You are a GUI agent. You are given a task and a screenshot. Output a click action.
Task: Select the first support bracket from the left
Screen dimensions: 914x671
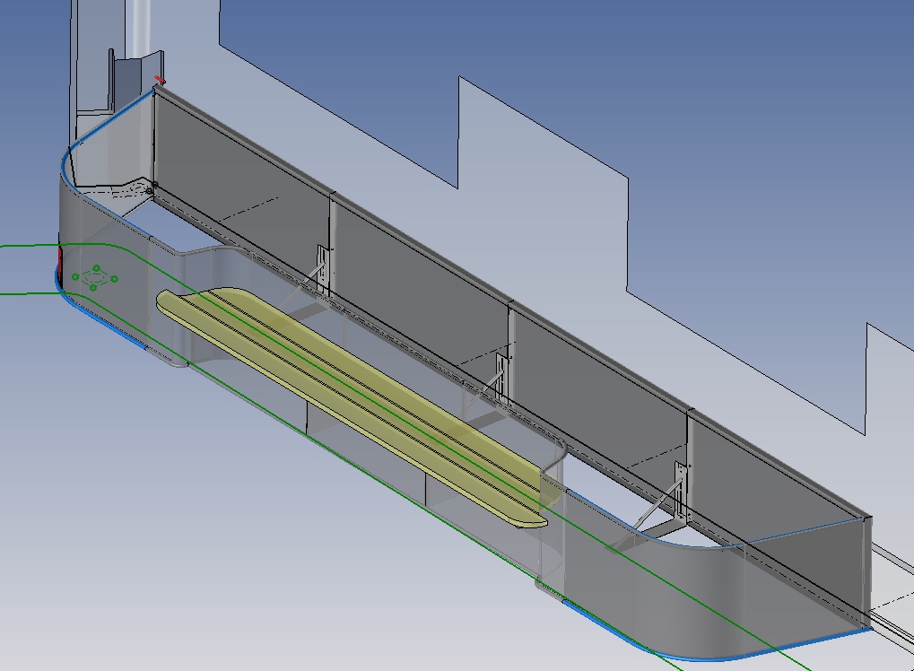318,269
